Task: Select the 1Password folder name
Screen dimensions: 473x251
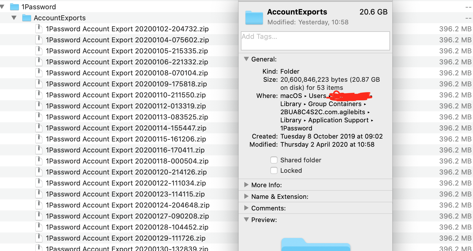Action: (x=39, y=7)
